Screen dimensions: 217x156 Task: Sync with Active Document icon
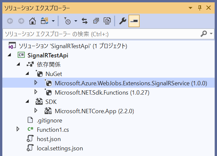pyautogui.click(x=85, y=21)
